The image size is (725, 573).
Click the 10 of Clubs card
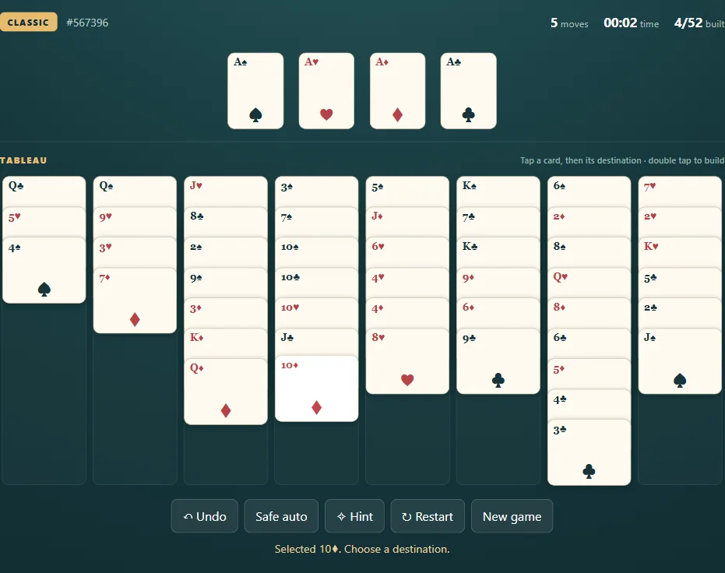point(317,283)
